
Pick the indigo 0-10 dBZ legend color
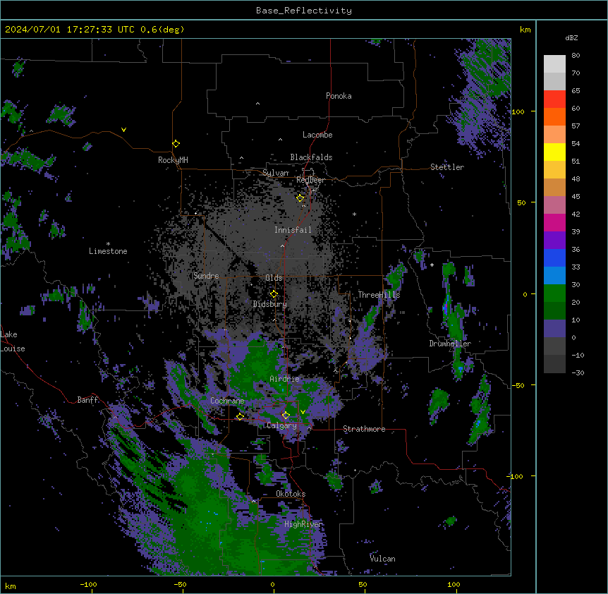point(554,329)
